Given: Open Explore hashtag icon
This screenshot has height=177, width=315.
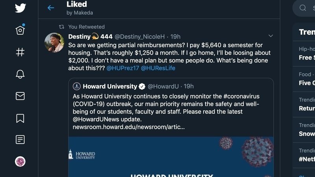Looking at the screenshot, I should (20, 52).
